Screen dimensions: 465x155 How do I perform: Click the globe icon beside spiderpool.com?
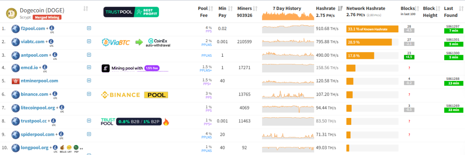click(15, 135)
